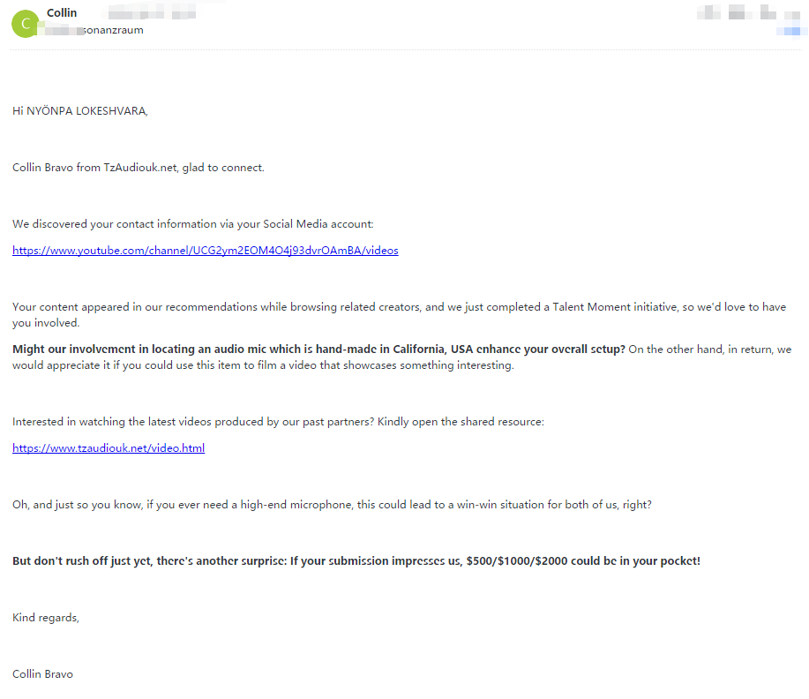809x699 pixels.
Task: Click the greeting line Hi NYÖNPA LOKESHVARA
Action: coord(80,111)
